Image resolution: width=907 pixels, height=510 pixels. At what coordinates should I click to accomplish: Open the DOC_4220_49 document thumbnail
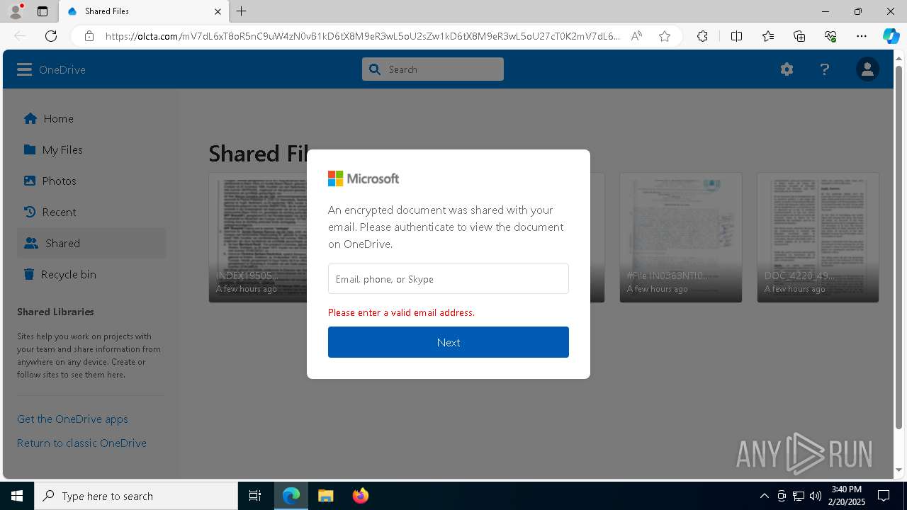(818, 237)
